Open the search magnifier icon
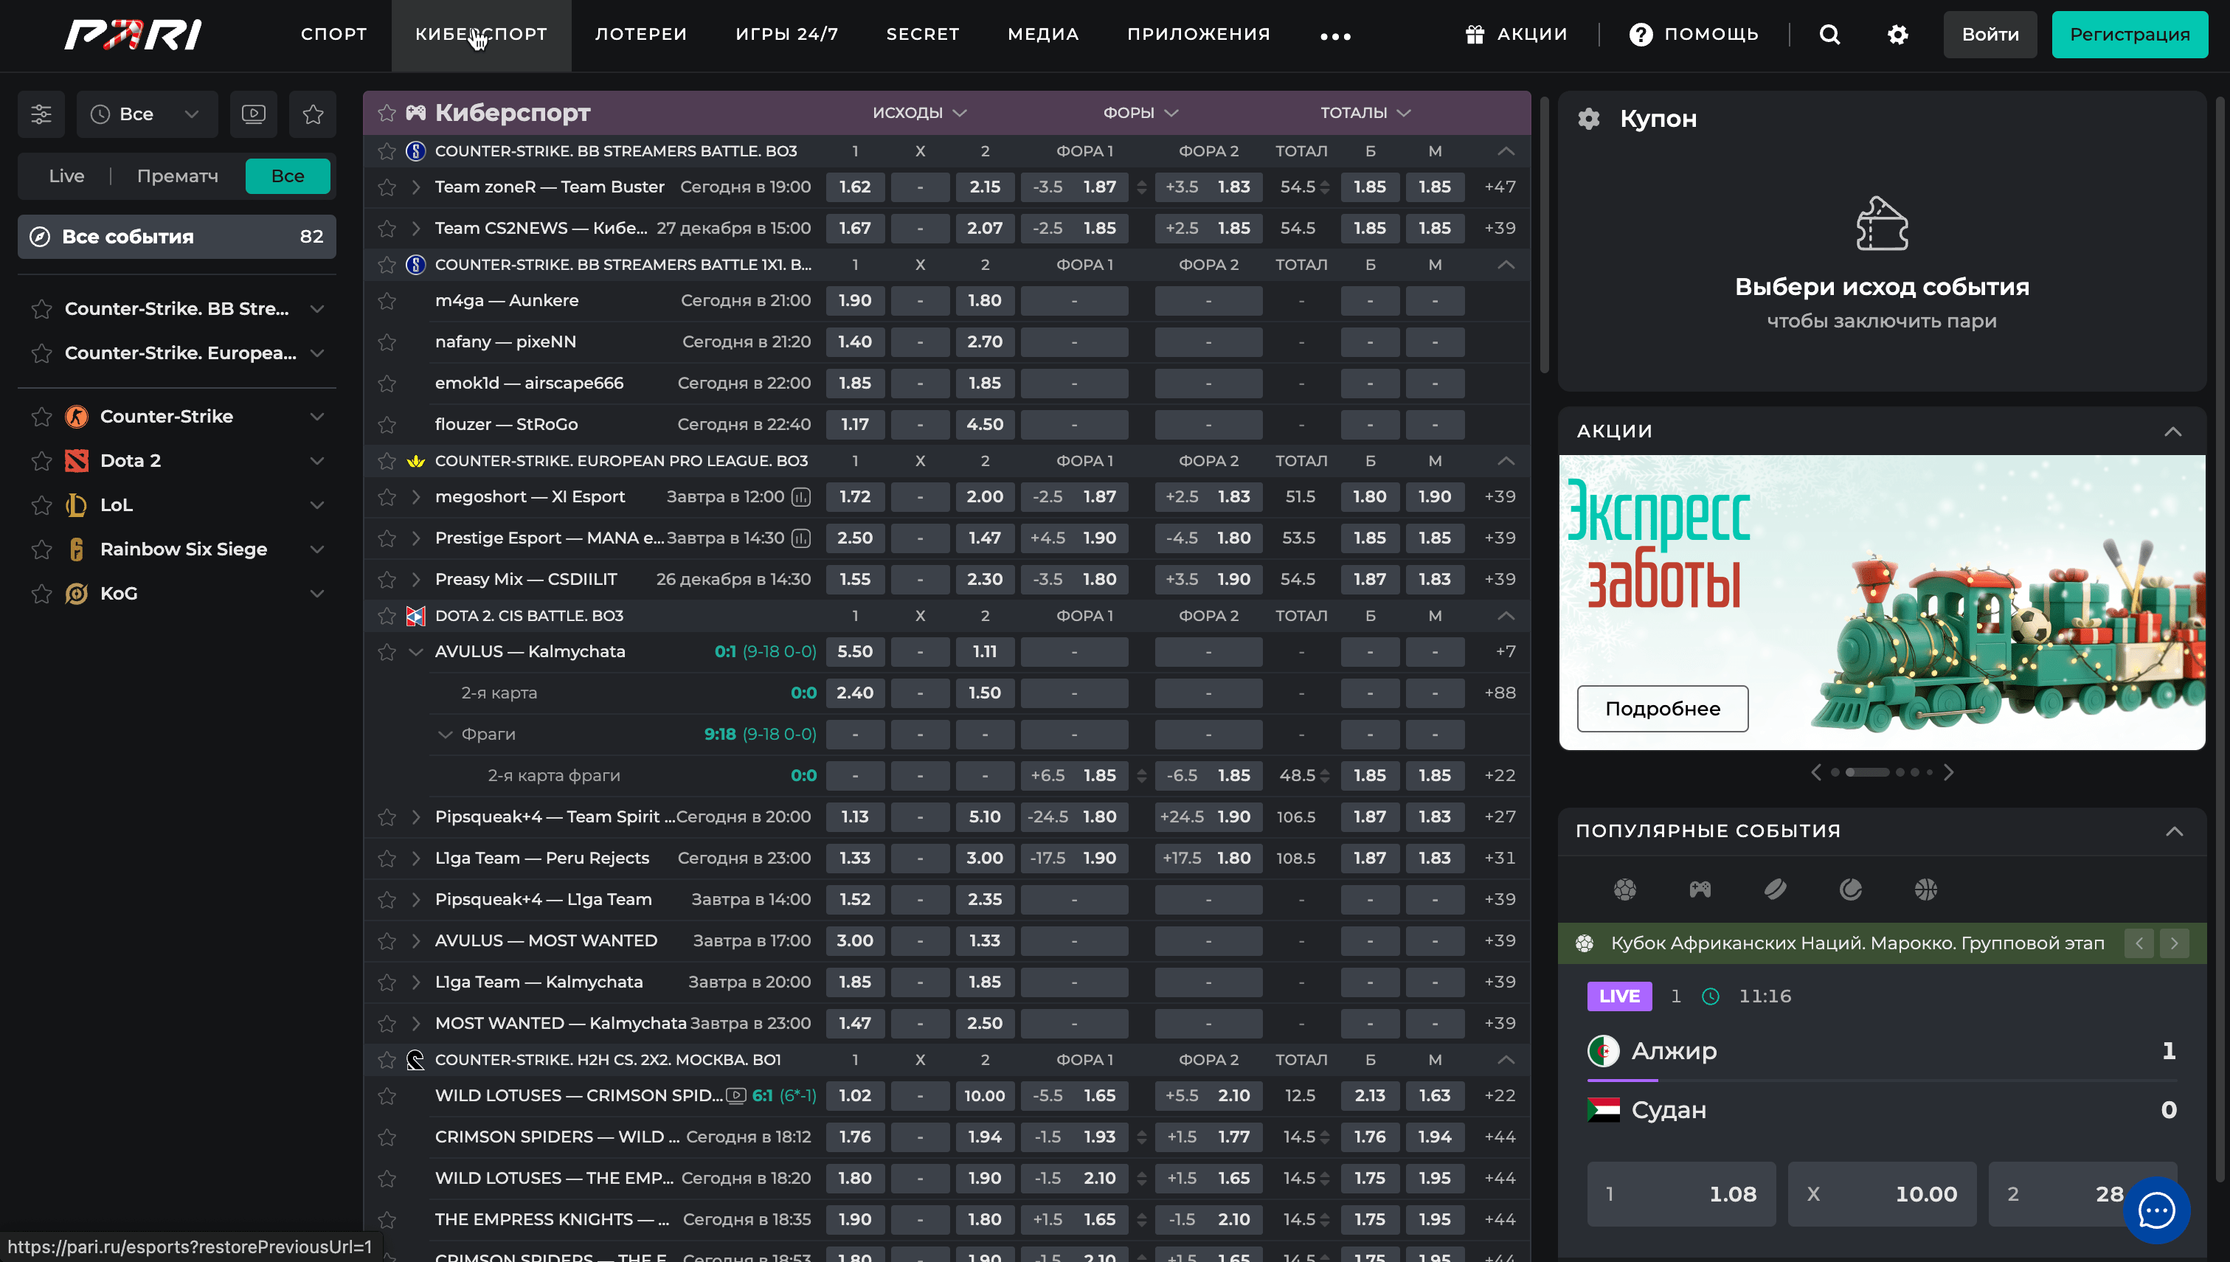 click(x=1829, y=35)
